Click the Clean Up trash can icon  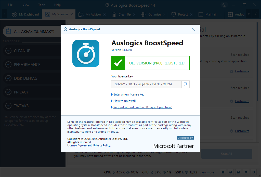pos(114,15)
